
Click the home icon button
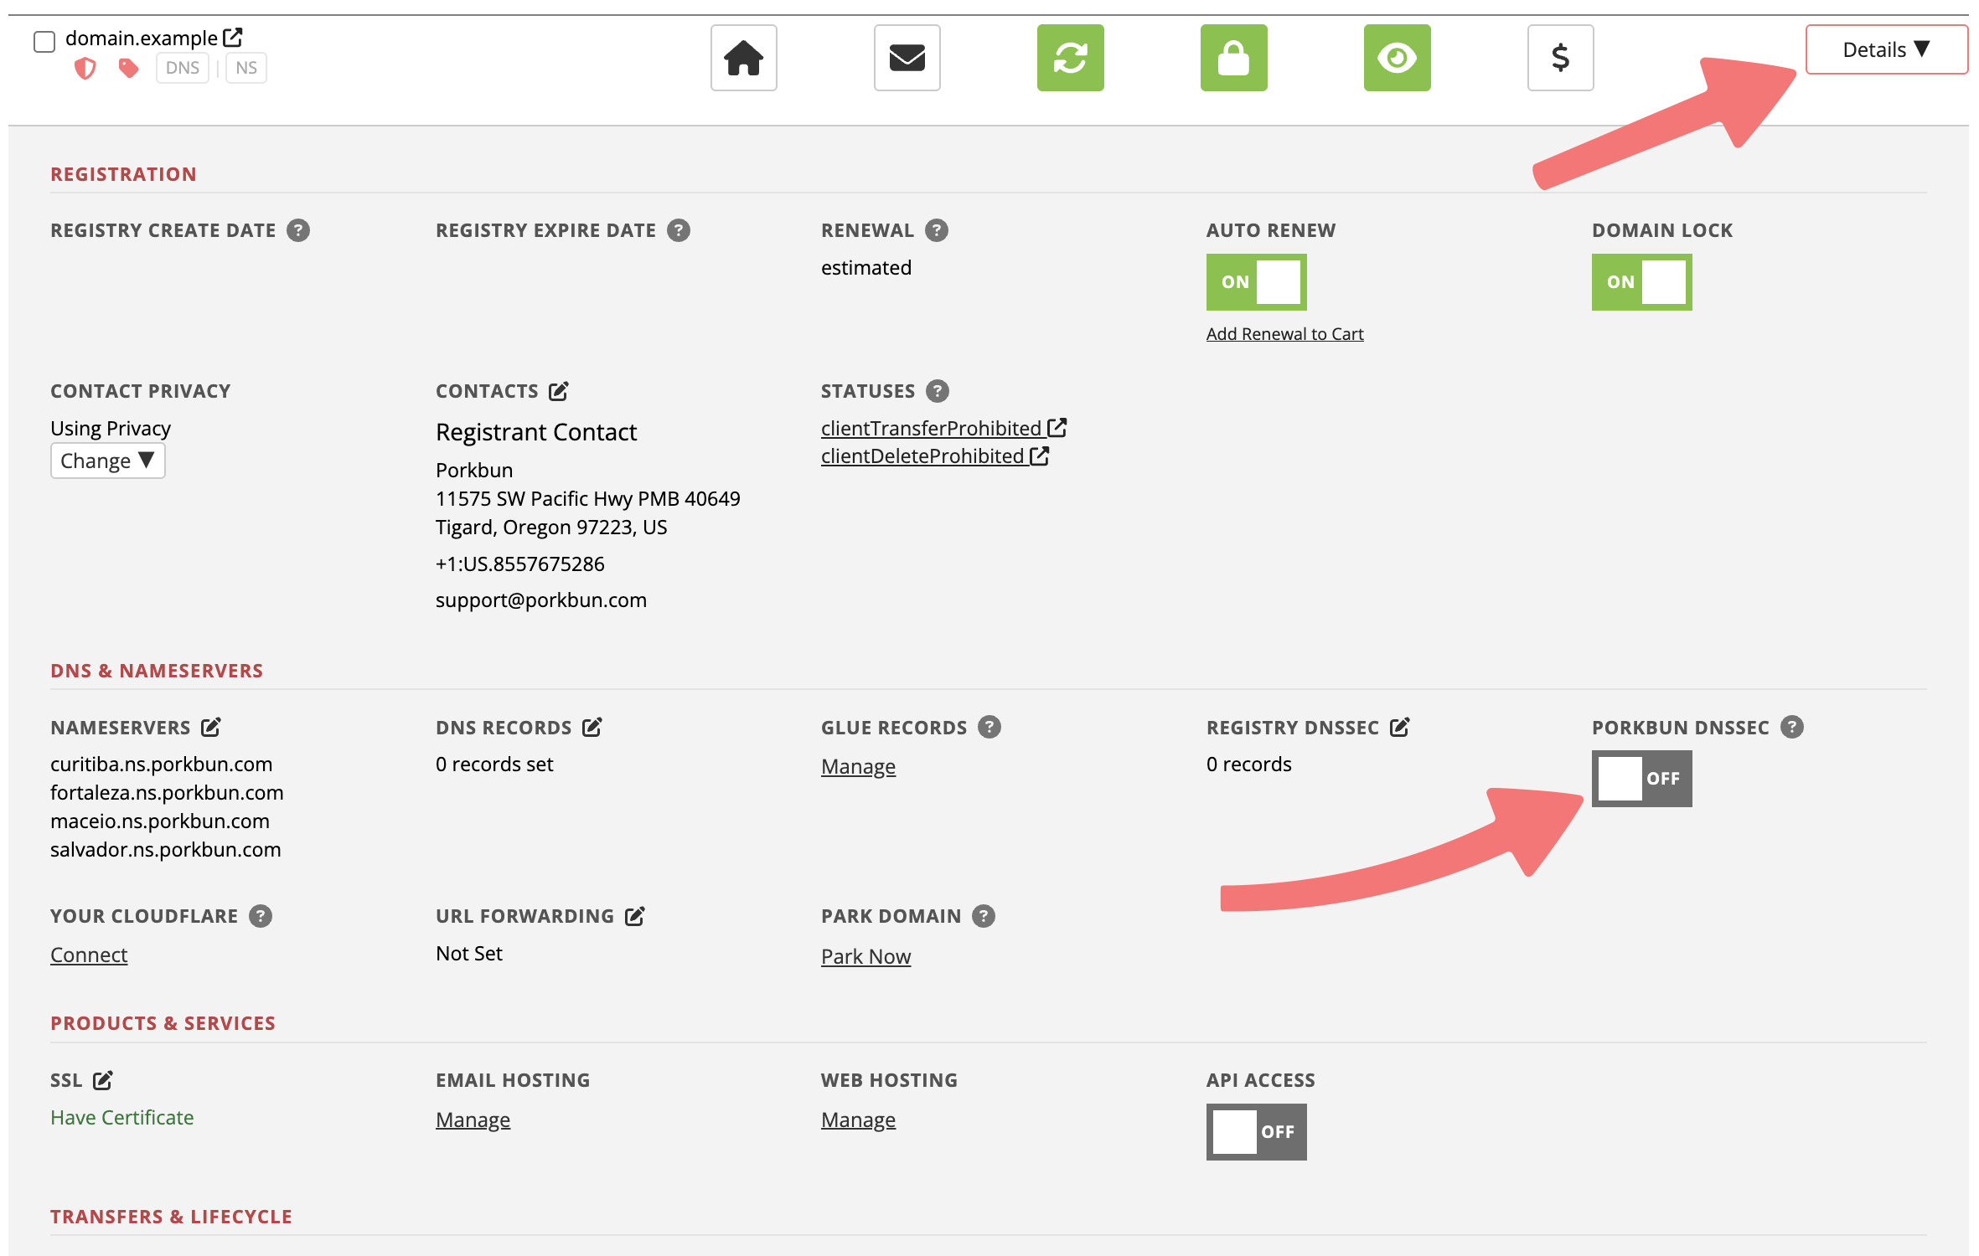tap(743, 58)
